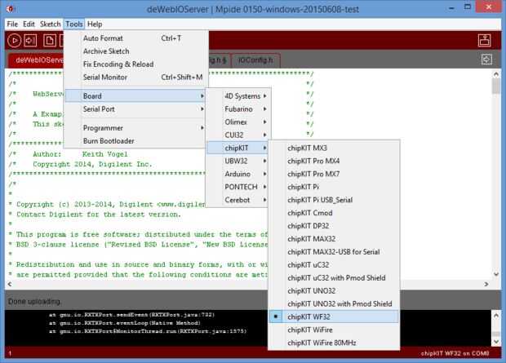Screen dimensions: 506x363
Task: Click the editor vertical scrollbar thumb
Action: 496,86
